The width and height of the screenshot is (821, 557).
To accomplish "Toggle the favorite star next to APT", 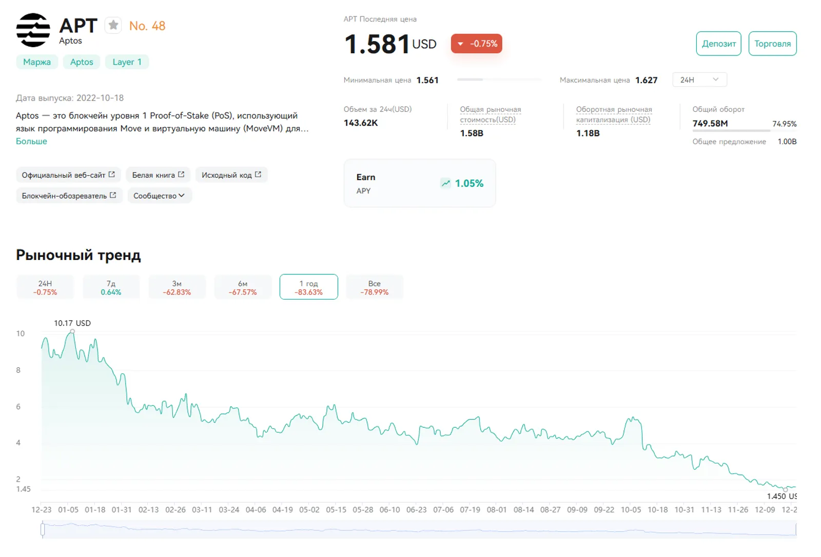I will [x=113, y=25].
